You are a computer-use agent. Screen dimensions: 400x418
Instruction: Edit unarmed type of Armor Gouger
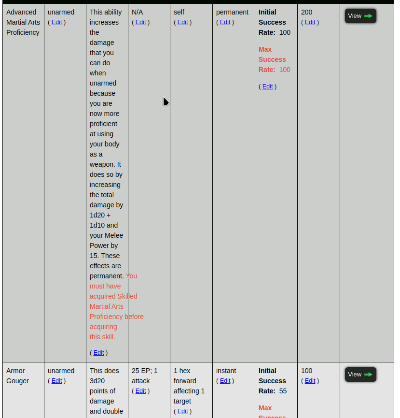click(x=56, y=381)
